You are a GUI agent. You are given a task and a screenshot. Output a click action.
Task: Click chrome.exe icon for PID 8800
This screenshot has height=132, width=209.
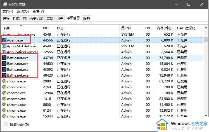(4, 104)
